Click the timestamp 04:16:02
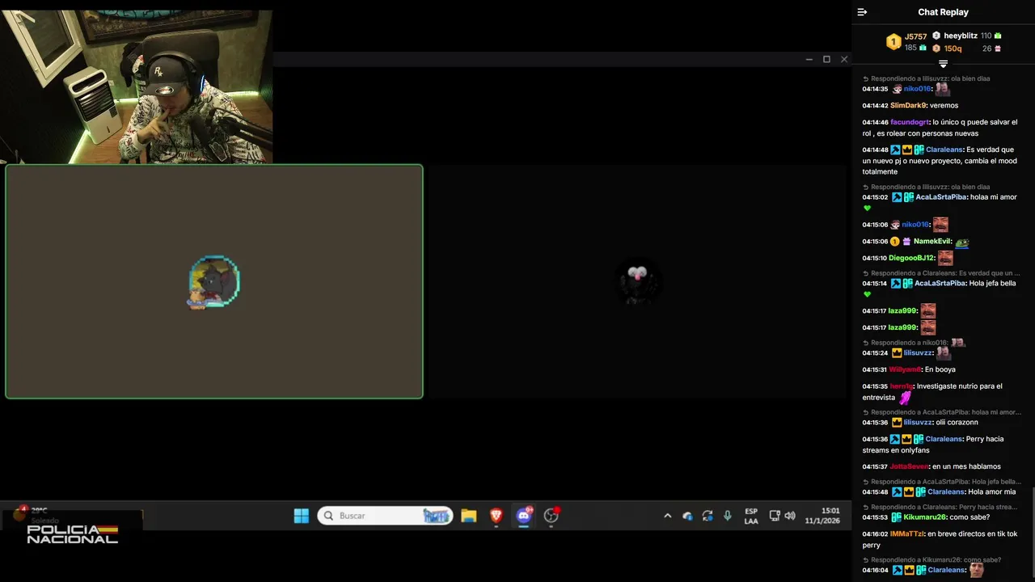The width and height of the screenshot is (1035, 582). pos(875,534)
